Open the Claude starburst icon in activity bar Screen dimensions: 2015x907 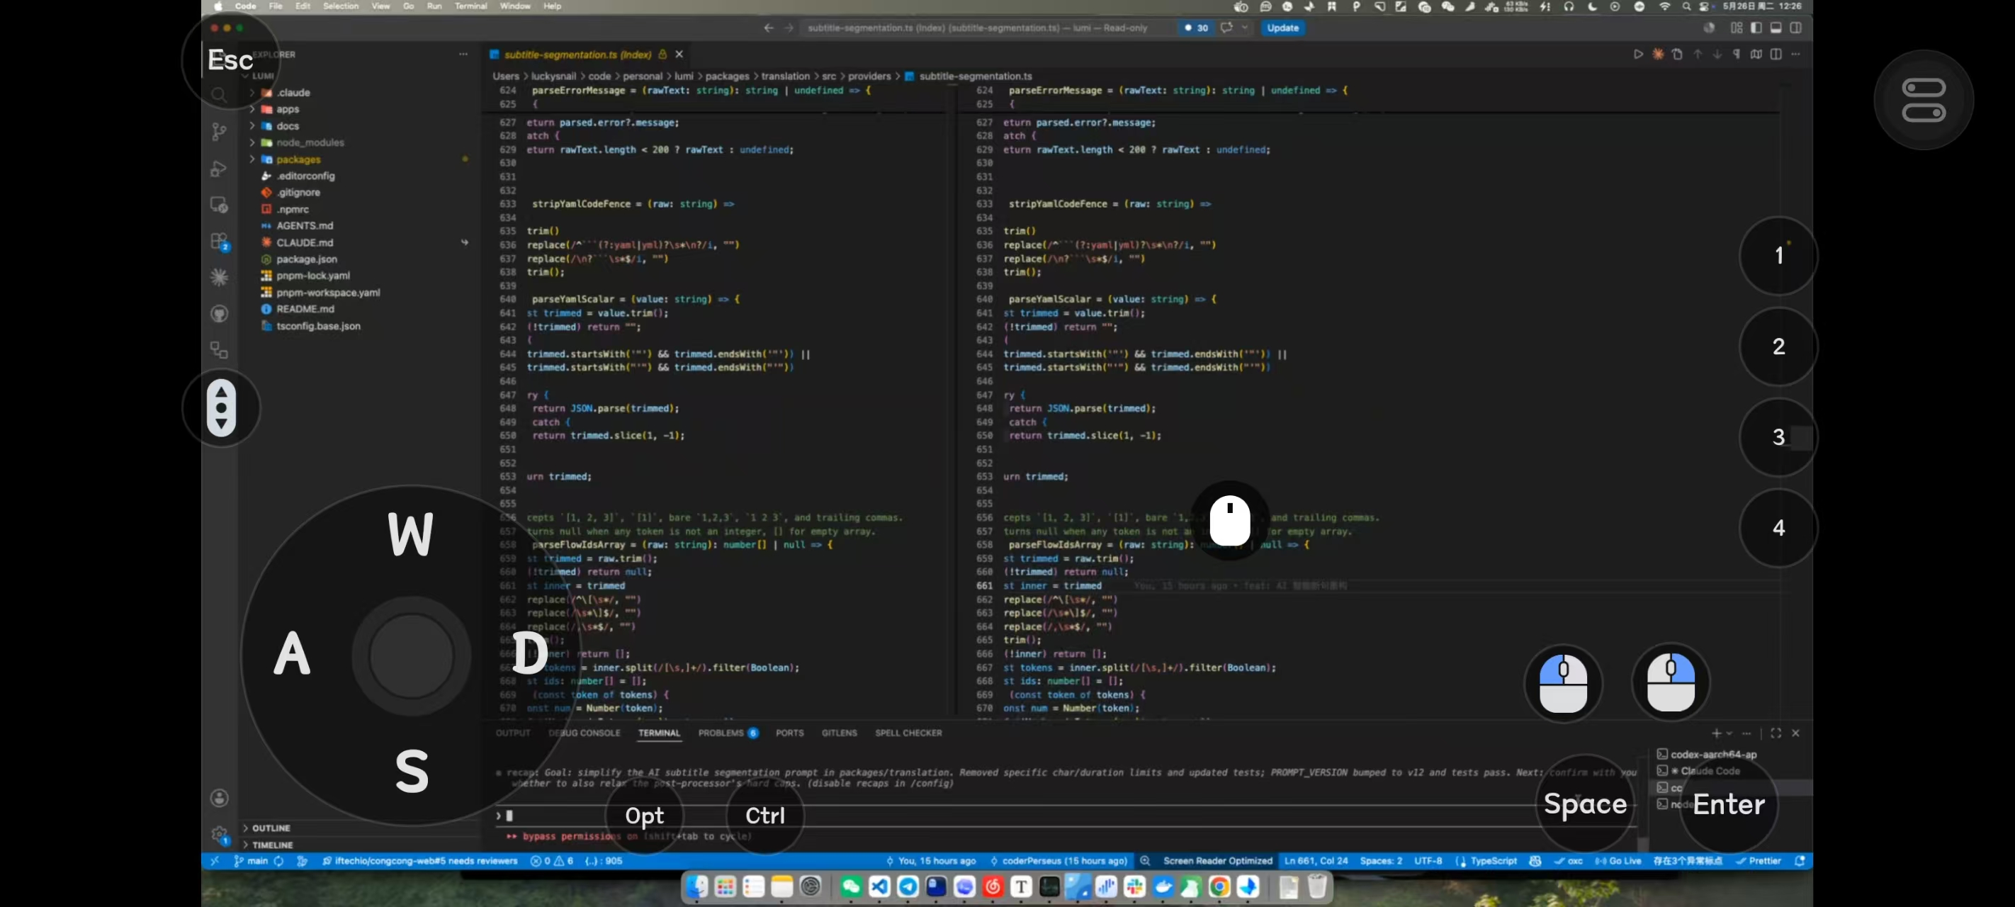click(x=219, y=277)
